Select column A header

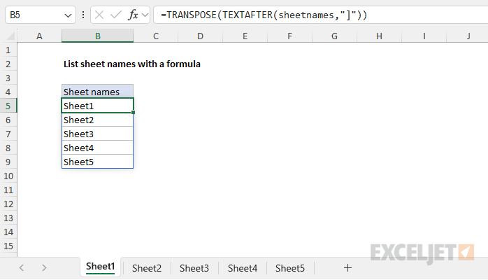pyautogui.click(x=39, y=36)
